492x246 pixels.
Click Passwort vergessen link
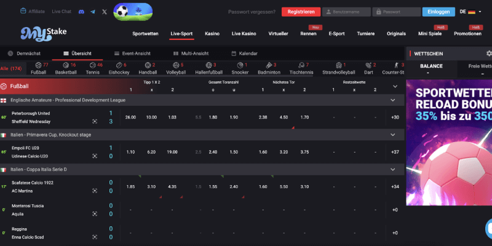coord(252,12)
